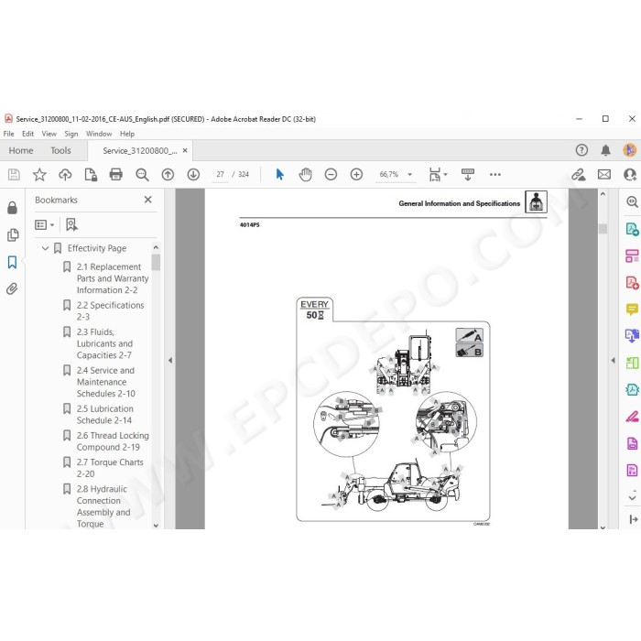Open the search tools icon in right pane
This screenshot has height=641, width=641.
point(632,201)
